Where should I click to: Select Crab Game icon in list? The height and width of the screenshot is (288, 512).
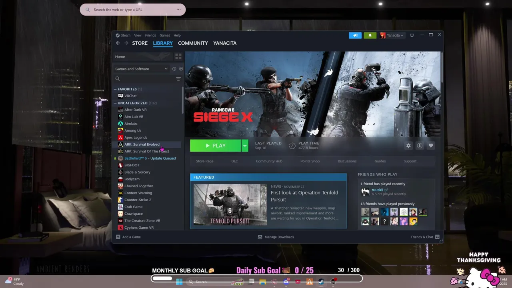click(x=120, y=207)
